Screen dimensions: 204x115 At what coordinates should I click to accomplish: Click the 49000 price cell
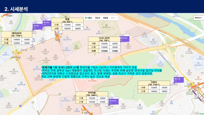[164, 91]
